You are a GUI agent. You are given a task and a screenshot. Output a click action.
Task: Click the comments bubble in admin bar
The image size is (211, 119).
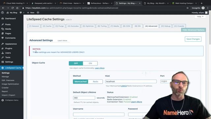point(21,13)
